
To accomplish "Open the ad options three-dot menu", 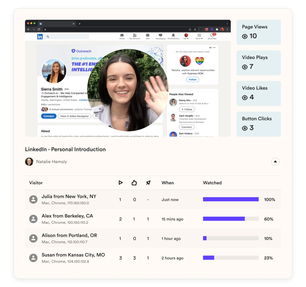I will 214,47.
